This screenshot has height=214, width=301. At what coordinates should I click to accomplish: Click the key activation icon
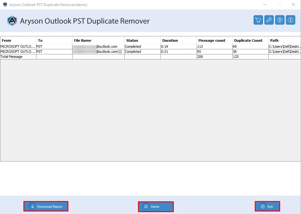coord(269,20)
